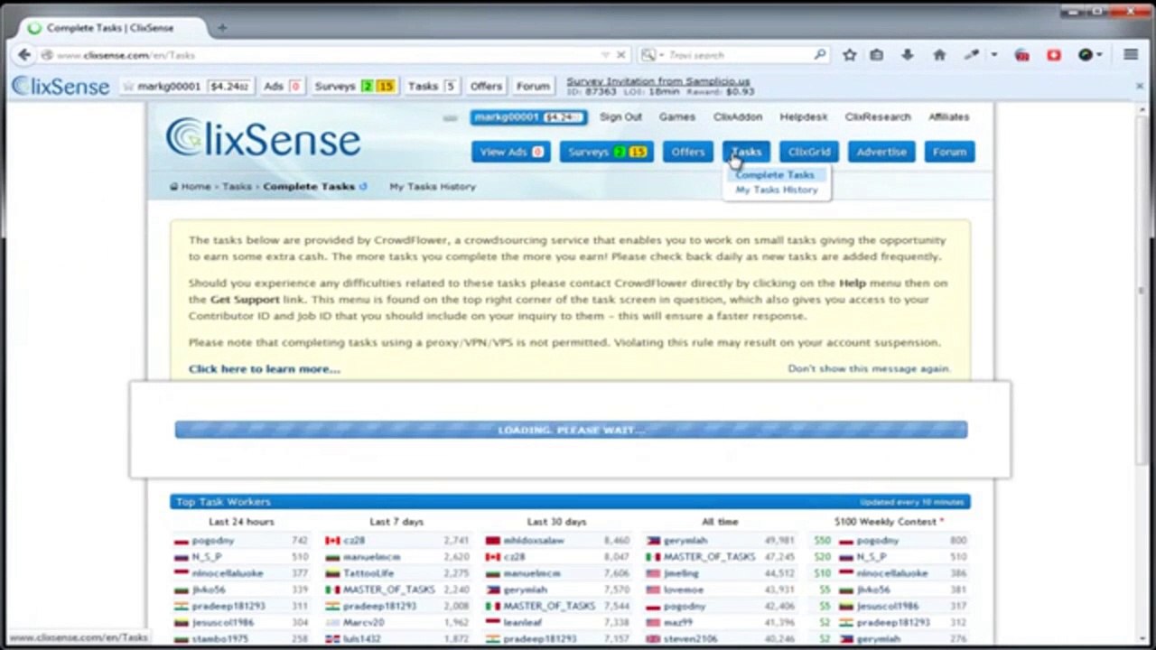Click pogodny in Last 24 hours list
Viewport: 1156px width, 650px height.
pos(213,541)
